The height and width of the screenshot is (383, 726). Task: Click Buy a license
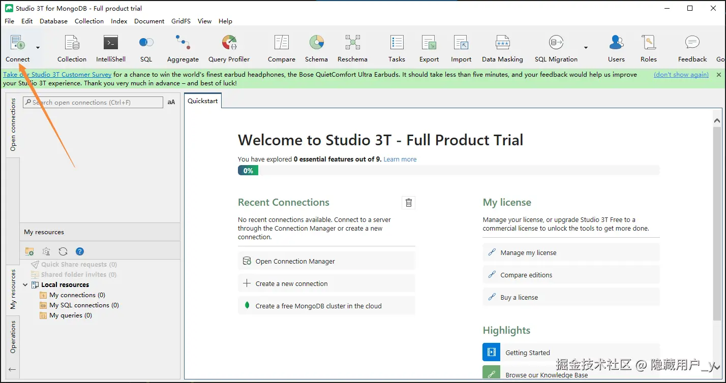click(571, 297)
